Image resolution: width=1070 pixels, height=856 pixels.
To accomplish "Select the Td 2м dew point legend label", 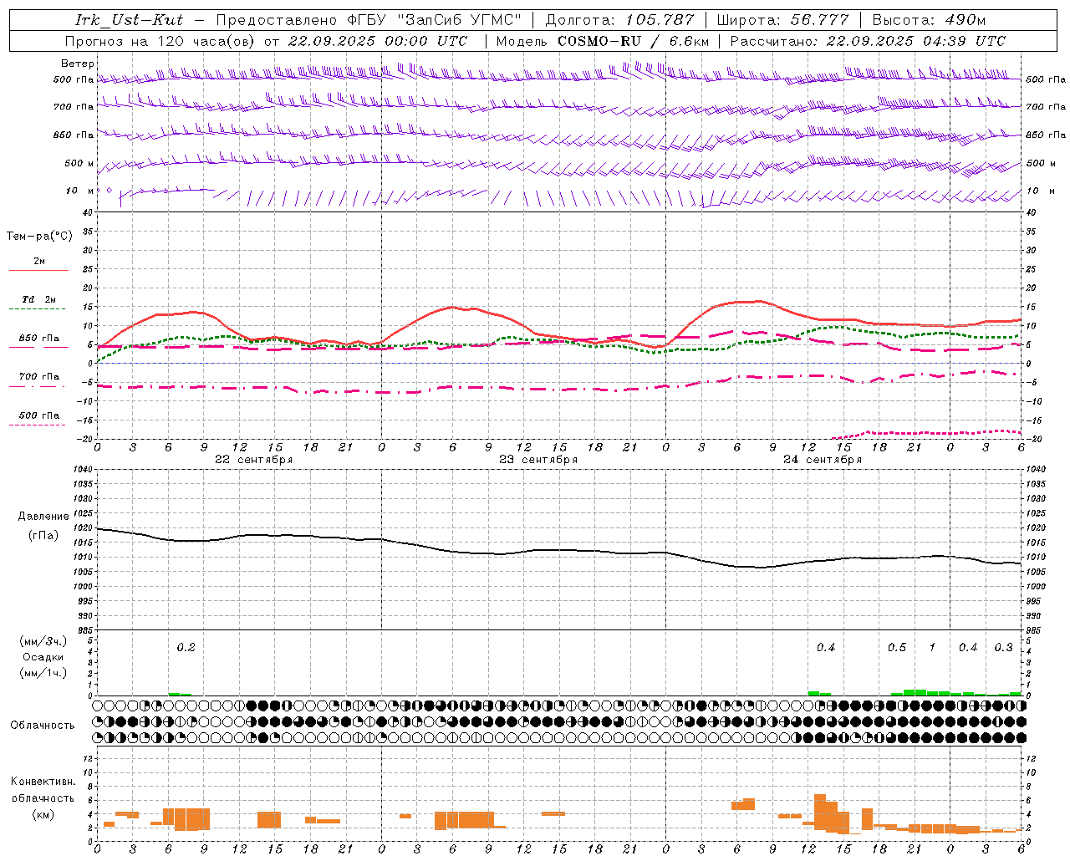I will point(39,298).
